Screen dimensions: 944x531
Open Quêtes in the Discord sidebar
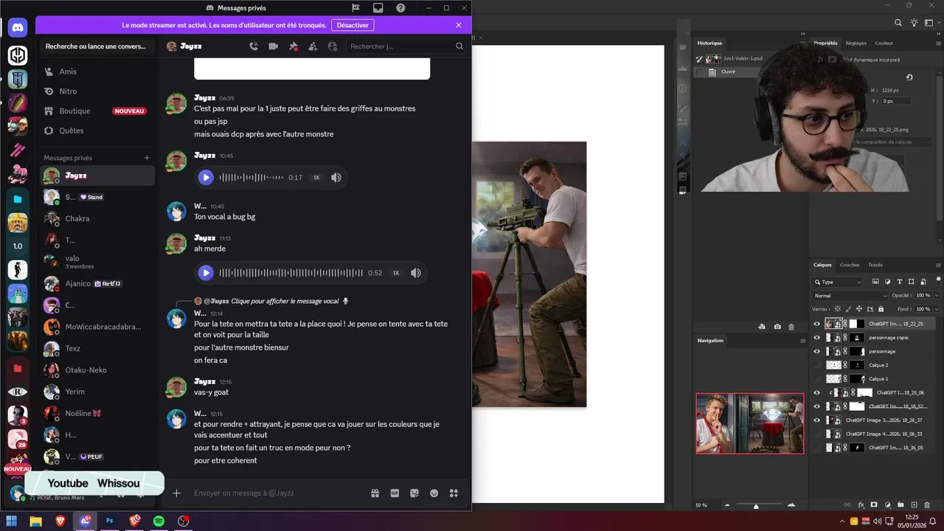pyautogui.click(x=96, y=131)
